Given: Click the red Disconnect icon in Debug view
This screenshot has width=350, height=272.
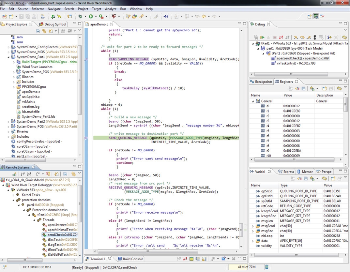Looking at the screenshot, I should pos(281,37).
